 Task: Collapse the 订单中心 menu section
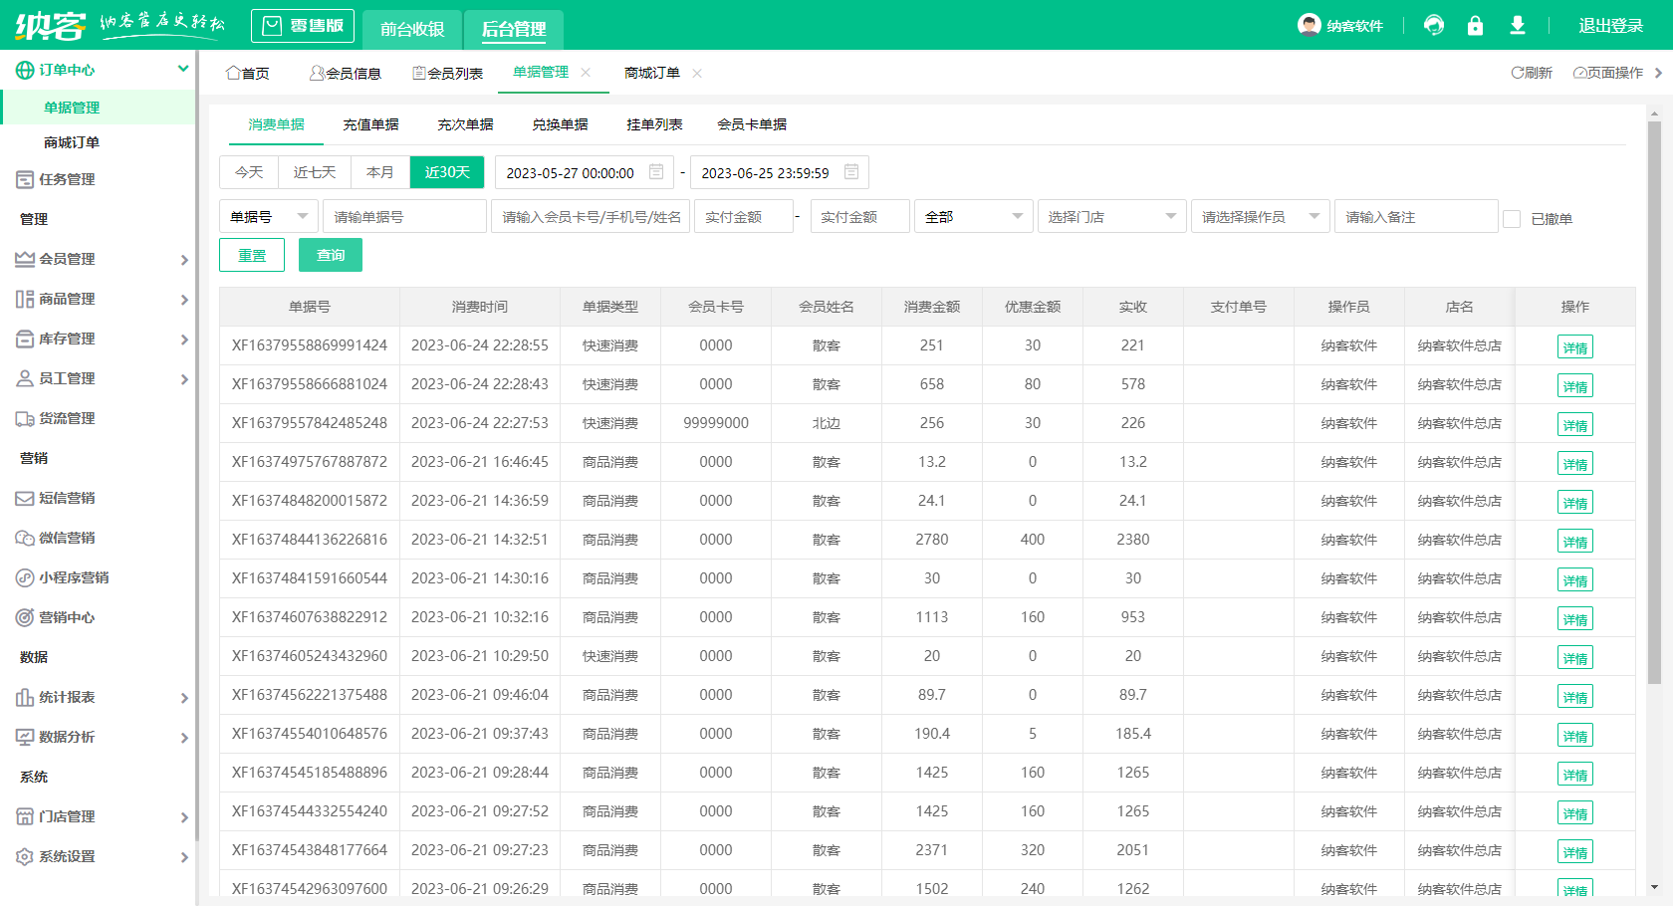click(x=183, y=69)
